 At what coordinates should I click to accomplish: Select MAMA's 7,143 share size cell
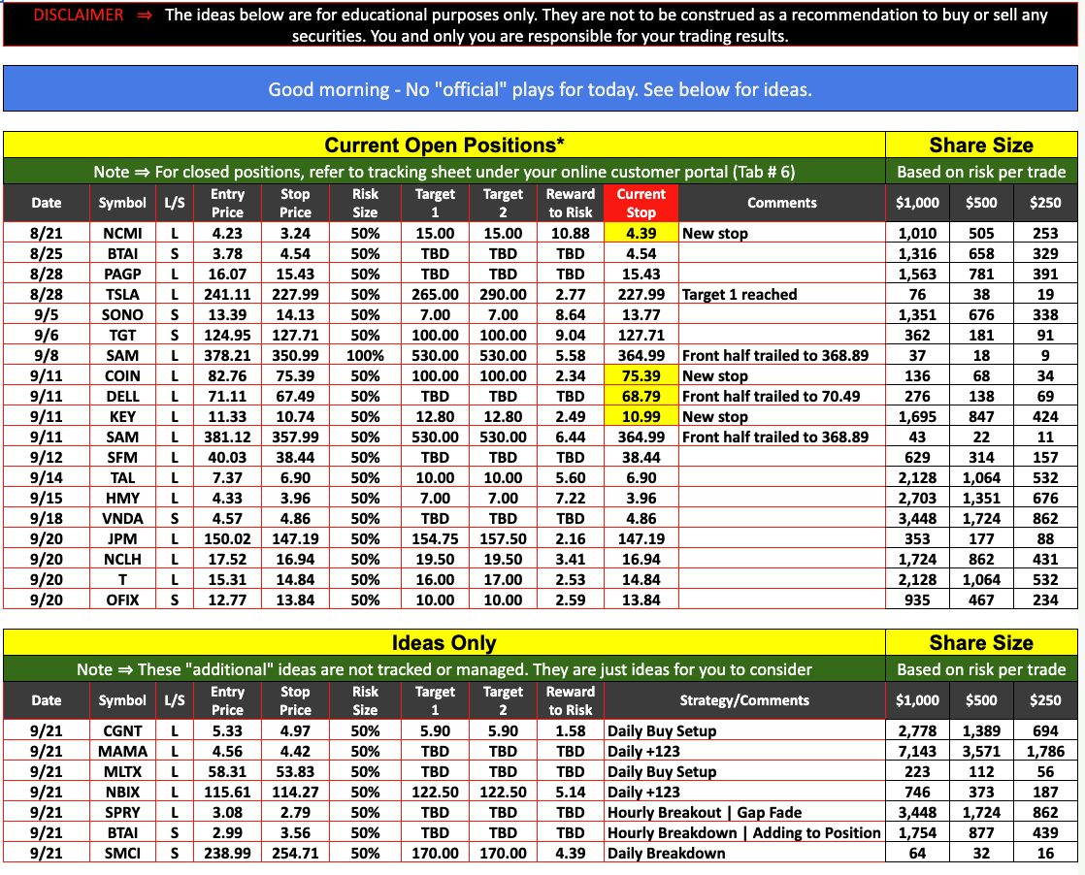pyautogui.click(x=917, y=752)
